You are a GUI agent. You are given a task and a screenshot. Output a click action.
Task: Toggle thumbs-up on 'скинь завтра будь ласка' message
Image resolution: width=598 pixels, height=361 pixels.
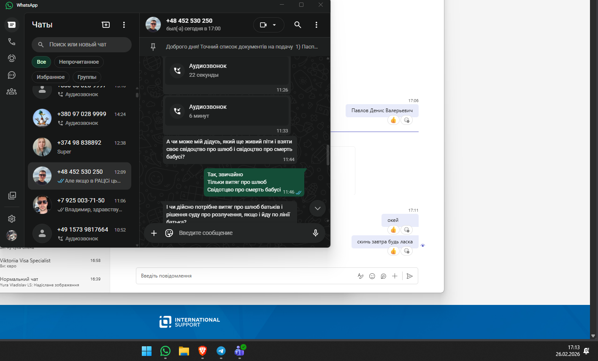click(x=393, y=251)
